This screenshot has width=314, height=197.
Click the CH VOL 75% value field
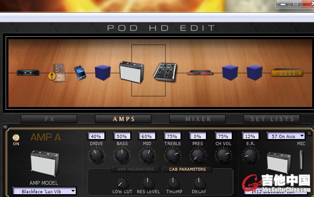click(x=223, y=136)
